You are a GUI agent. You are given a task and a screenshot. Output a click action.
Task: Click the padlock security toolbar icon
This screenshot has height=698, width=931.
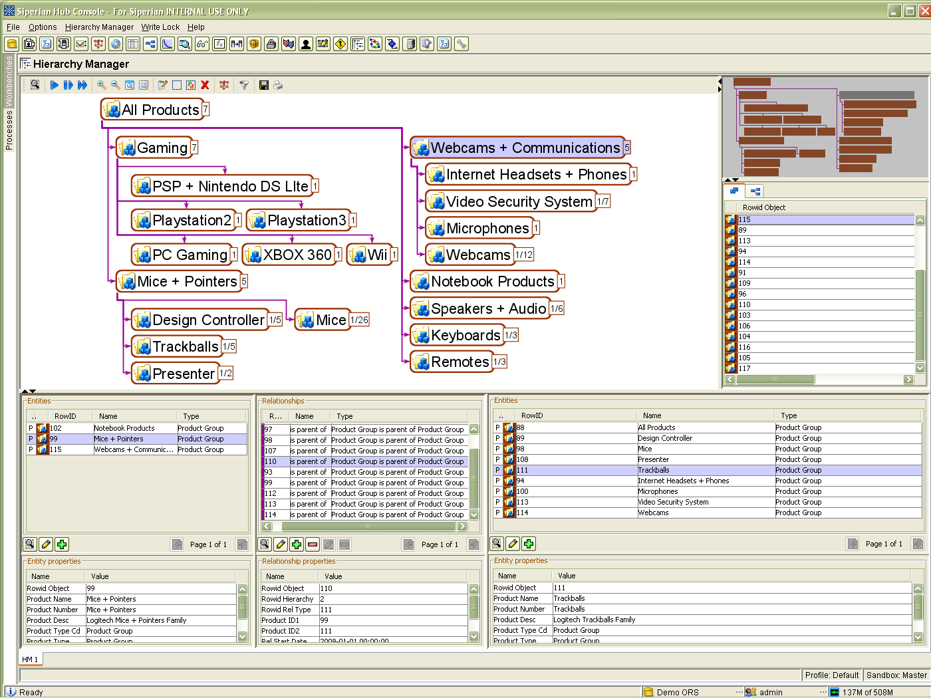point(271,44)
